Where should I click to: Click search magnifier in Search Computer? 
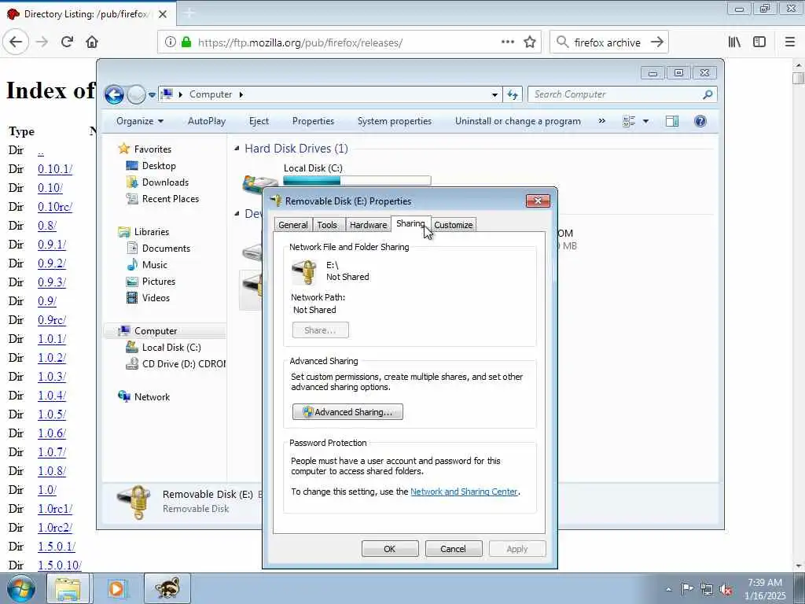708,94
